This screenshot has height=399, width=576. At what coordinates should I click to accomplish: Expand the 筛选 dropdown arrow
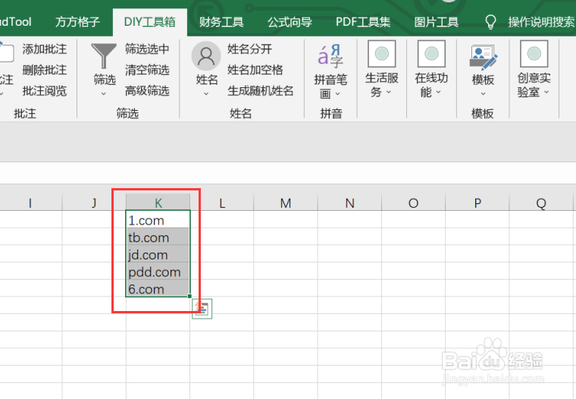coord(104,94)
